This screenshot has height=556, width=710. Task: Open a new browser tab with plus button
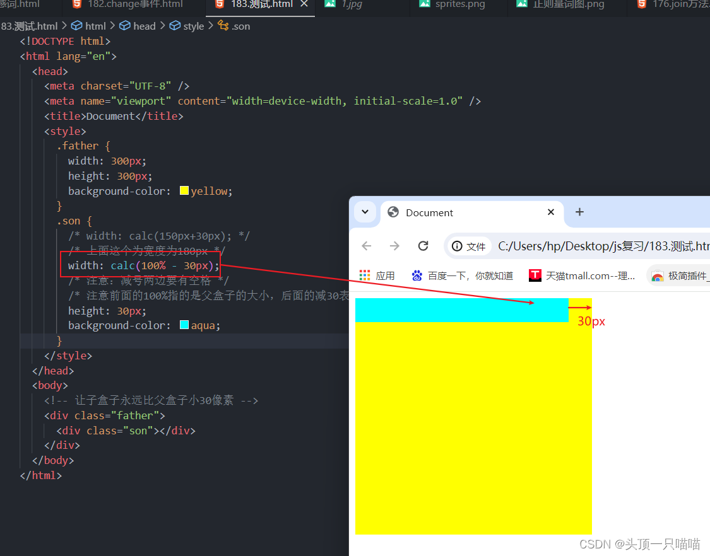pos(579,212)
